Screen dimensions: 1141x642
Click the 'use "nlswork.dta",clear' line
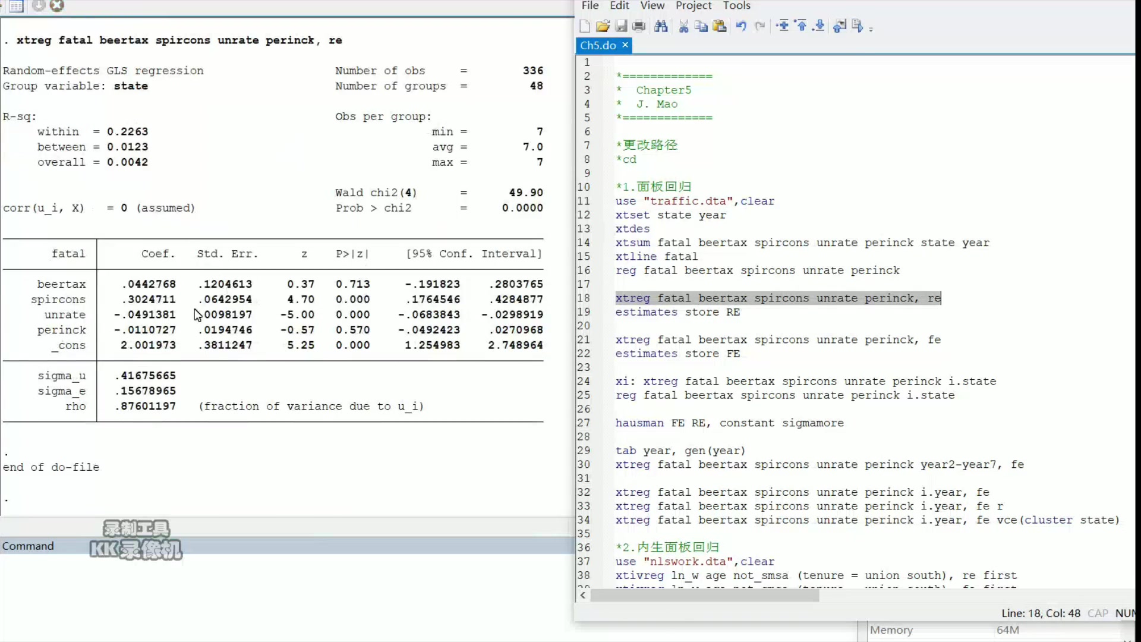(695, 562)
